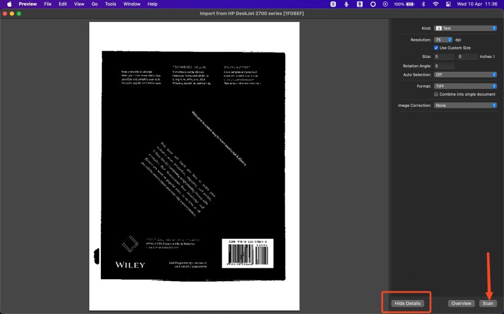This screenshot has height=314, width=504.
Task: Open the Kind dropdown set to Text
Action: (x=465, y=28)
